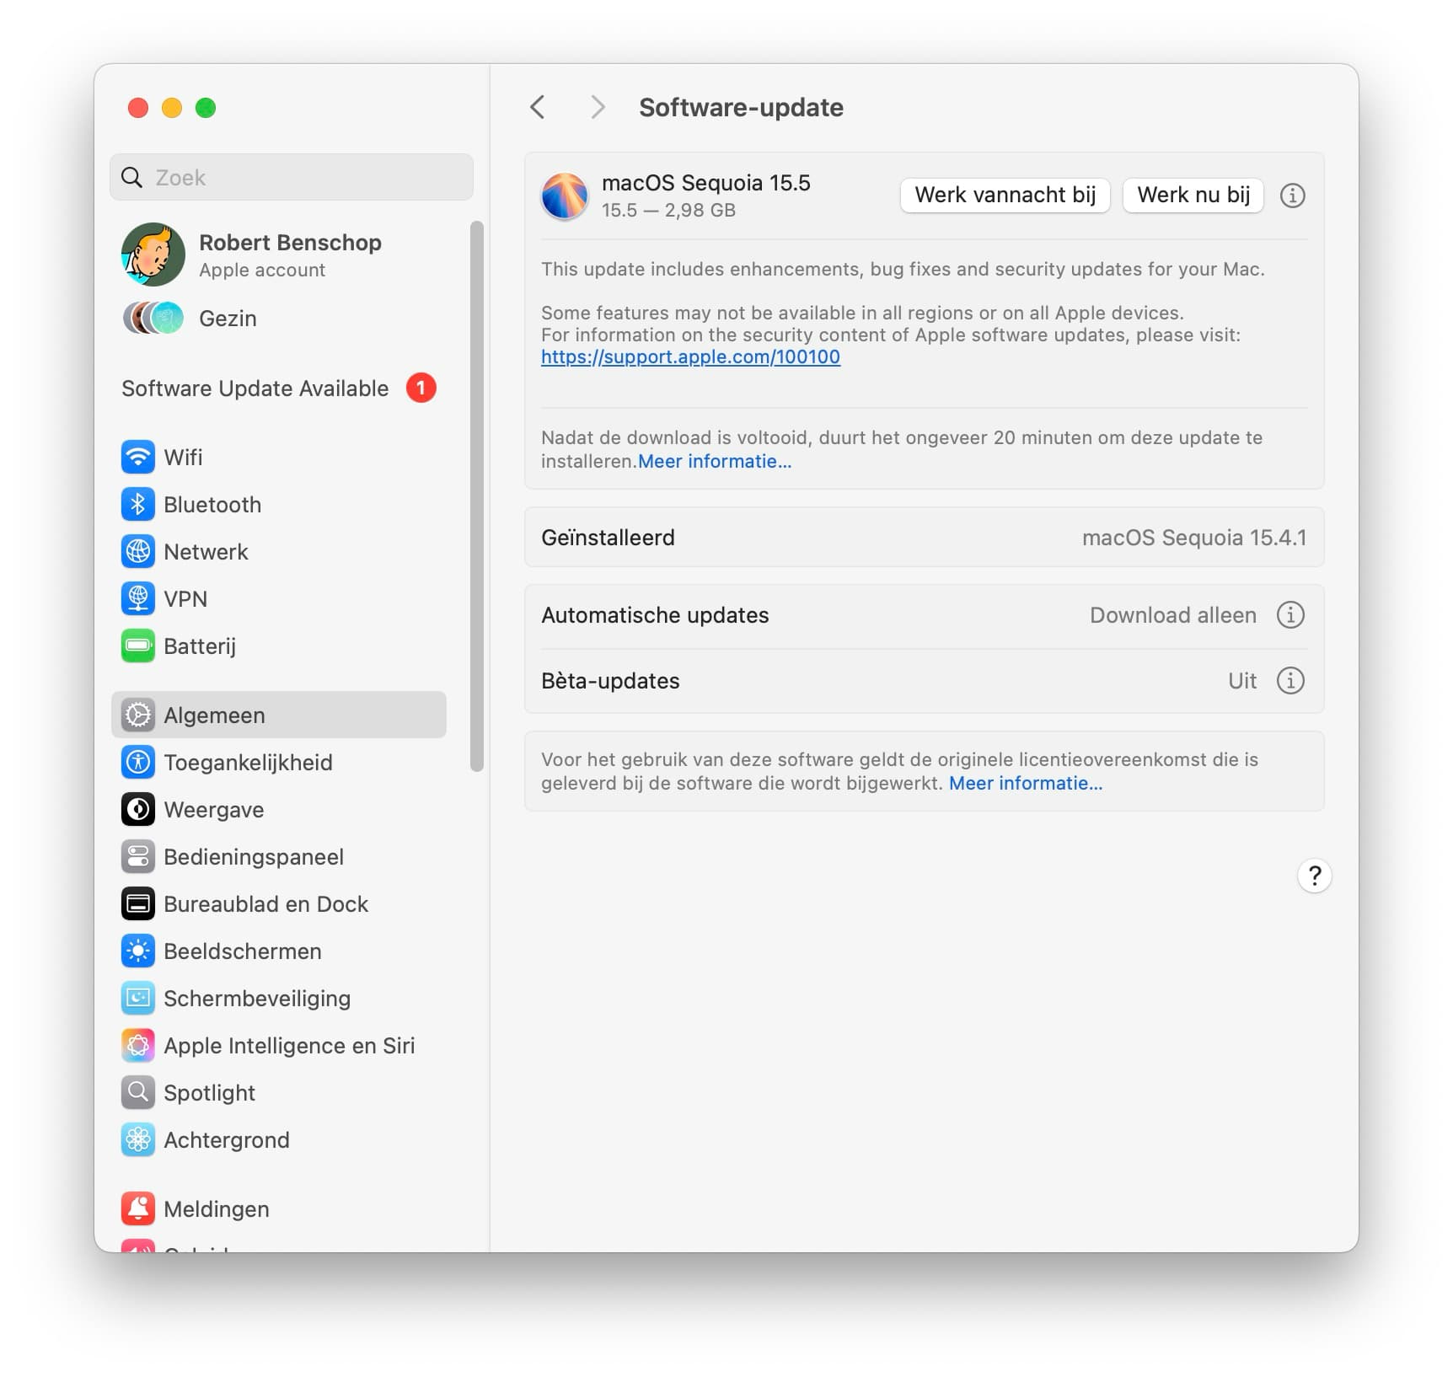The height and width of the screenshot is (1377, 1453).
Task: Select Apple Intelligence en Siri label
Action: pyautogui.click(x=289, y=1046)
